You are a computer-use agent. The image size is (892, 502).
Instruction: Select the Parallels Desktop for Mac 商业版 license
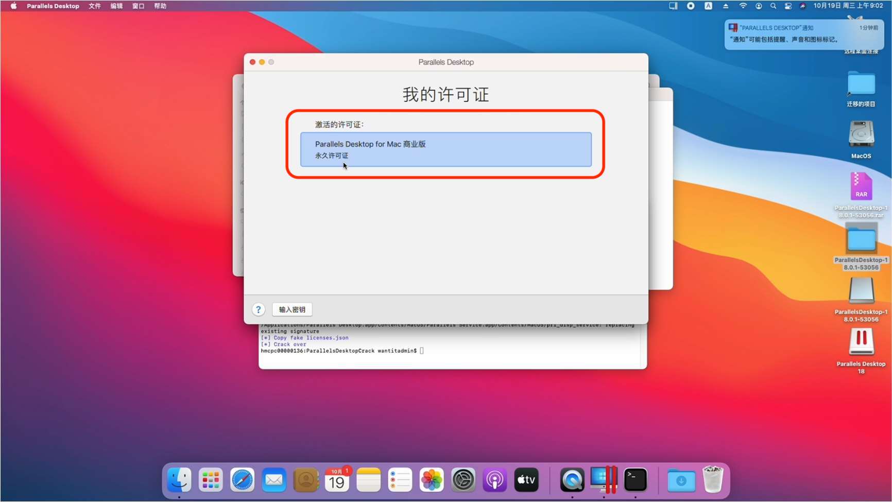(446, 149)
